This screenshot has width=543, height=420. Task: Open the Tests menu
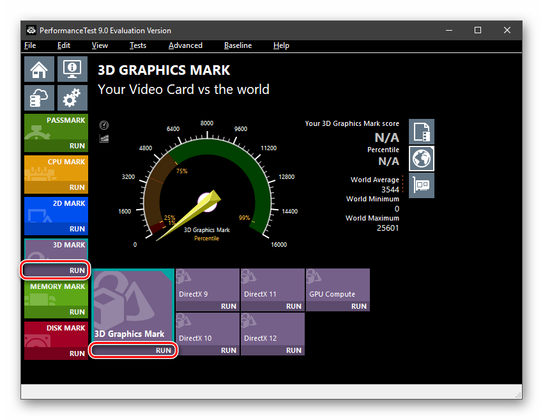point(137,45)
